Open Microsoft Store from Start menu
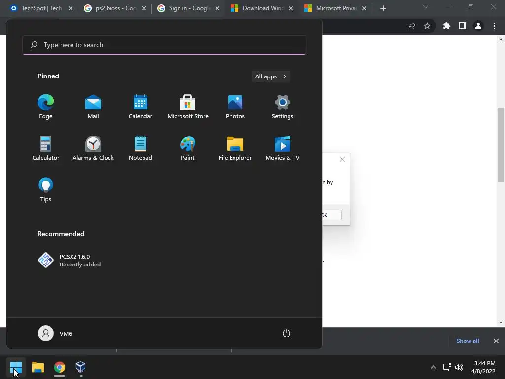The image size is (505, 379). (188, 107)
